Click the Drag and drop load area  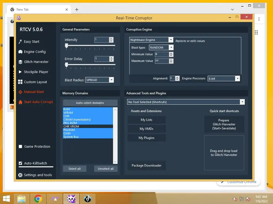click(224, 153)
